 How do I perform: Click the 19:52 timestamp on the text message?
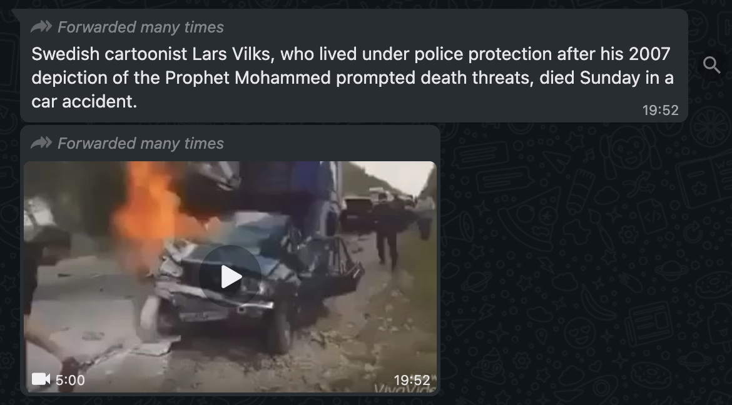click(660, 110)
